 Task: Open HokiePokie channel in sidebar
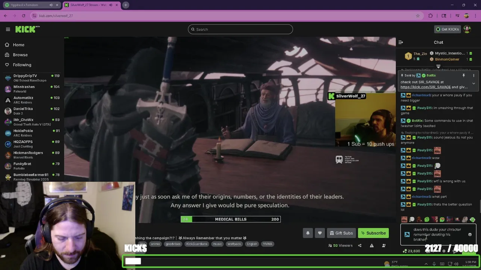[32, 133]
